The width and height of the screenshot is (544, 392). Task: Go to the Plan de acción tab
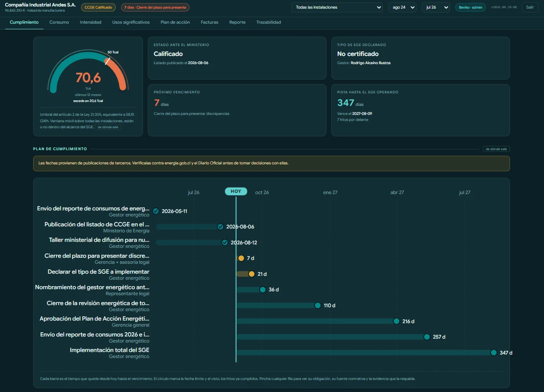[175, 22]
